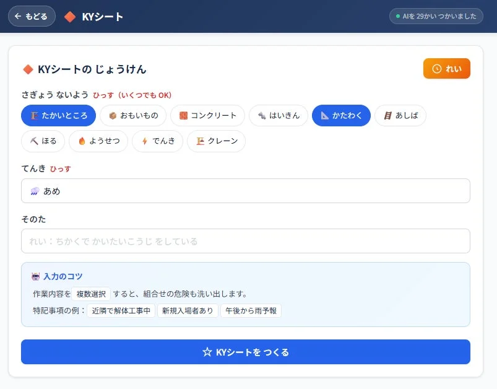Select the はいきん chip
Viewport: 497px width, 389px height.
278,115
